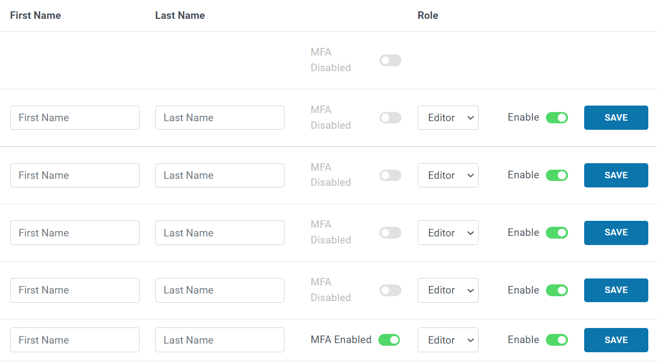
Task: Click the Role column header
Action: (x=428, y=16)
